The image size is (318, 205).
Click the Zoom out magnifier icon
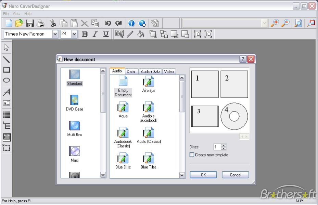285,23
